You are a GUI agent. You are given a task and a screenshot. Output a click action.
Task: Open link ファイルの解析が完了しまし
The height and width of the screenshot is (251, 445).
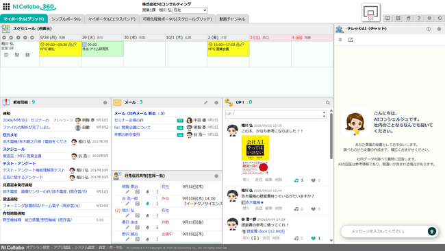pyautogui.click(x=27, y=128)
